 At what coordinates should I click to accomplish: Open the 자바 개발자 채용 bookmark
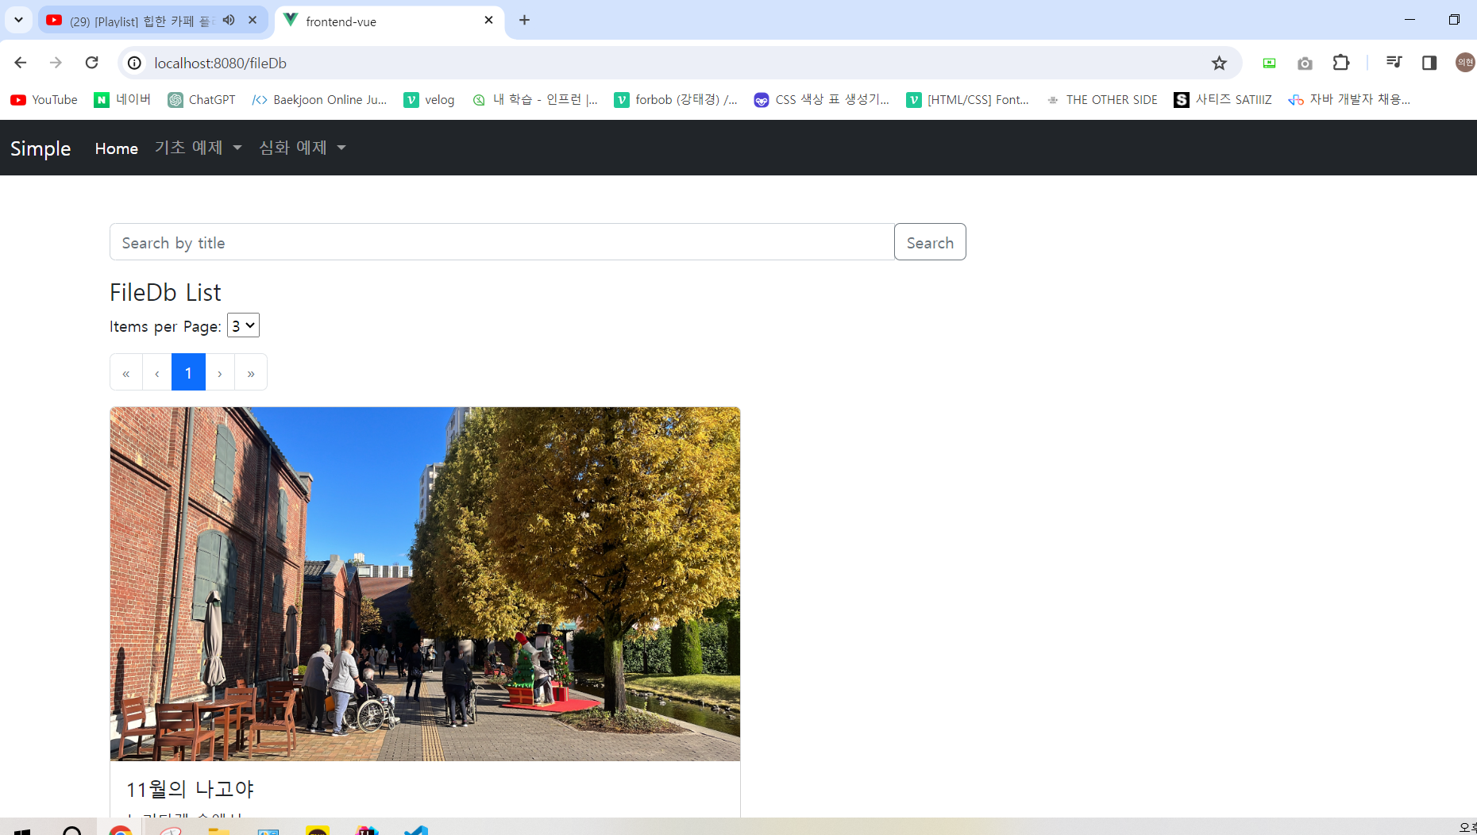pos(1349,99)
